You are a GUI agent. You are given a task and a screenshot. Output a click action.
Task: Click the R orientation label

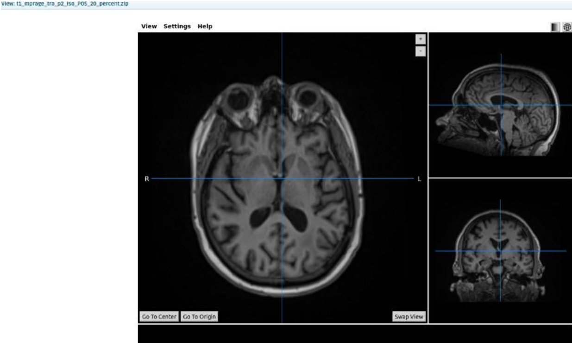coord(147,179)
